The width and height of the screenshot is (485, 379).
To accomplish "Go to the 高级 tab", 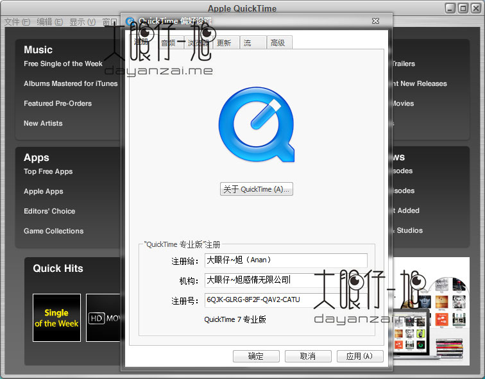I will click(x=279, y=43).
